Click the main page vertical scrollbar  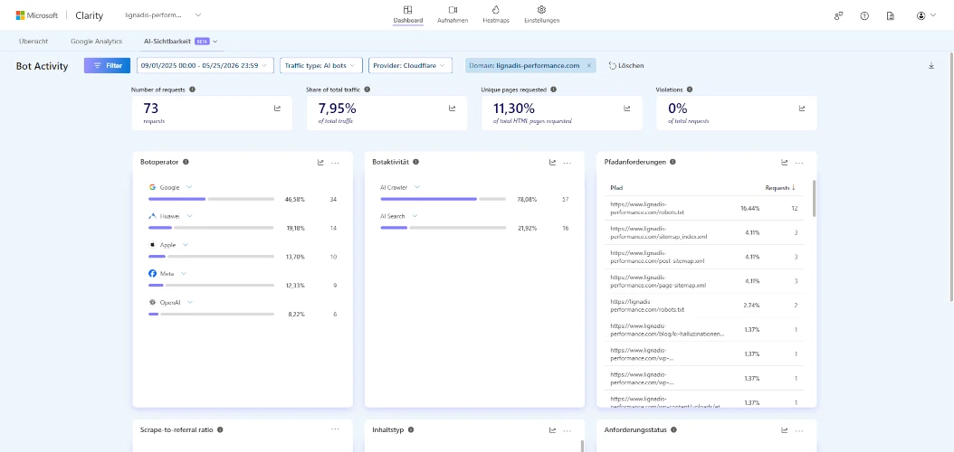tap(951, 176)
